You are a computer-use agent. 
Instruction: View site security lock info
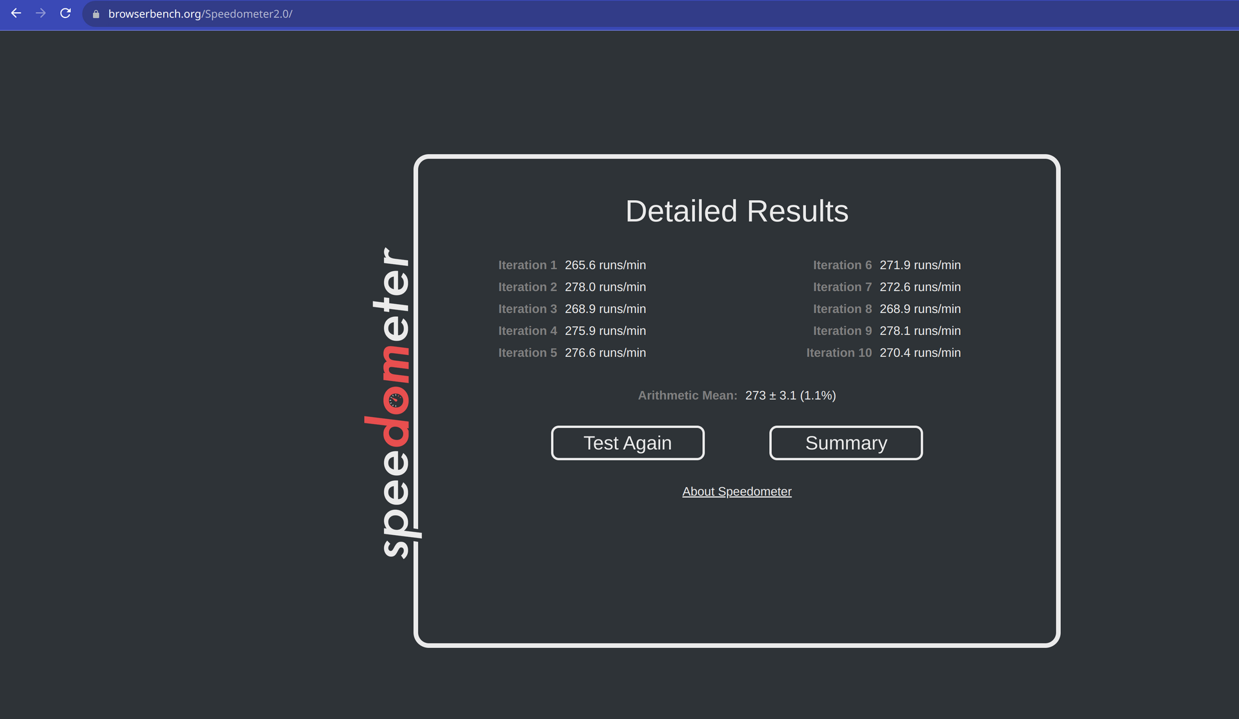click(x=96, y=14)
